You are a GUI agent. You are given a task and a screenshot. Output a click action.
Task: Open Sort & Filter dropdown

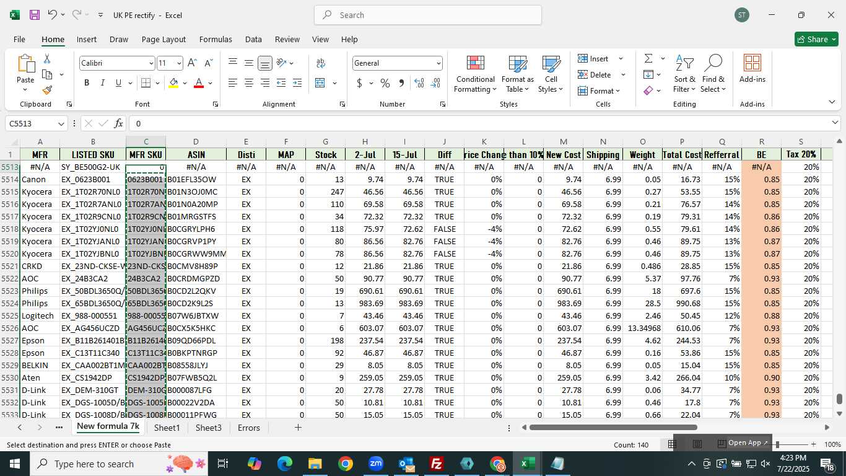click(684, 74)
